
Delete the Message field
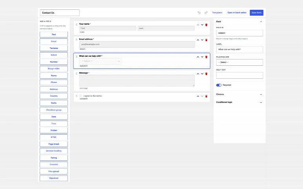(206, 74)
